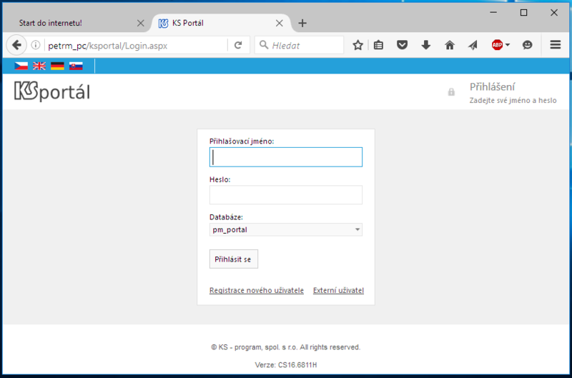Screen dimensions: 572x378
Task: Click the Heslo: label
Action: (220, 179)
